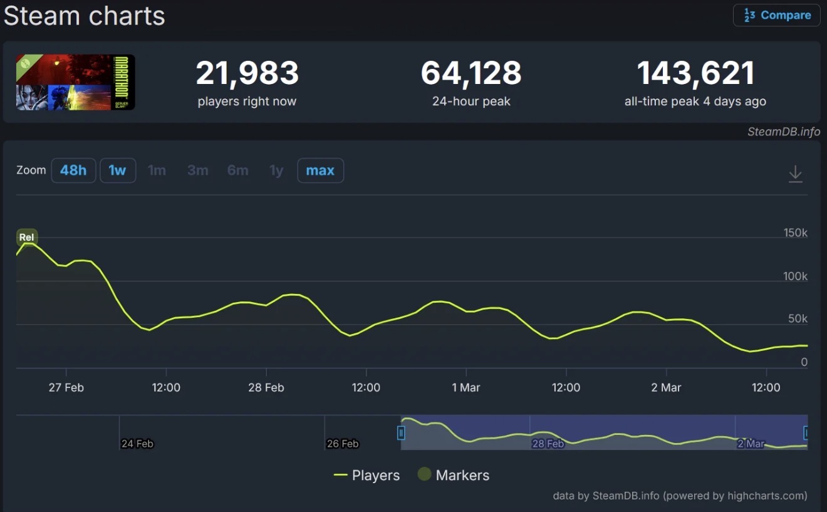Click the 24 Feb navigator label
The width and height of the screenshot is (827, 512).
tap(137, 444)
